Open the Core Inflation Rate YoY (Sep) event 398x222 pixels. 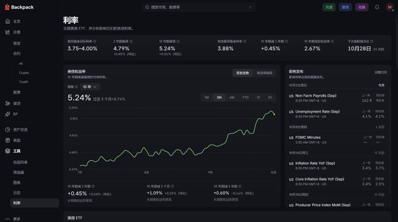[x=337, y=182]
